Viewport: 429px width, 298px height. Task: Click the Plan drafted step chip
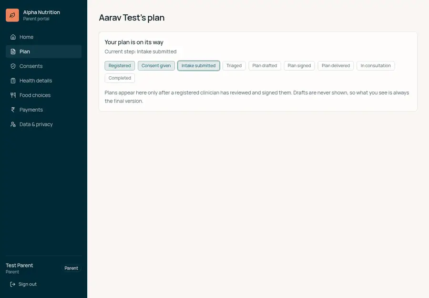click(265, 66)
